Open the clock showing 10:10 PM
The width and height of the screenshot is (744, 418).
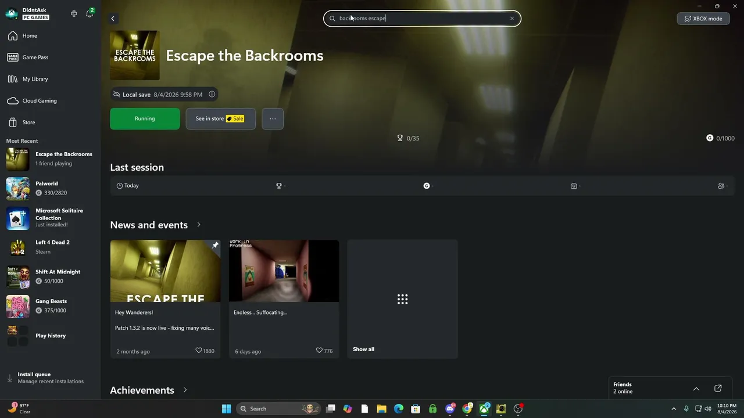pos(727,409)
